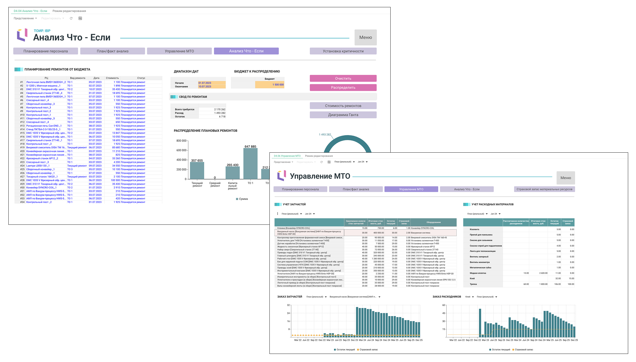Open Представление dropdown in Анализ Что-Если window
The width and height of the screenshot is (636, 362).
25,18
